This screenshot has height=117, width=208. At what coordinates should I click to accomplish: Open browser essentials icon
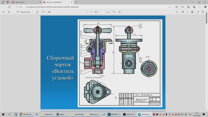(194, 7)
